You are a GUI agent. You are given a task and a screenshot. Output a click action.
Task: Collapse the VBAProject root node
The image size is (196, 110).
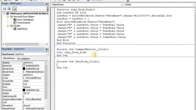[4, 13]
